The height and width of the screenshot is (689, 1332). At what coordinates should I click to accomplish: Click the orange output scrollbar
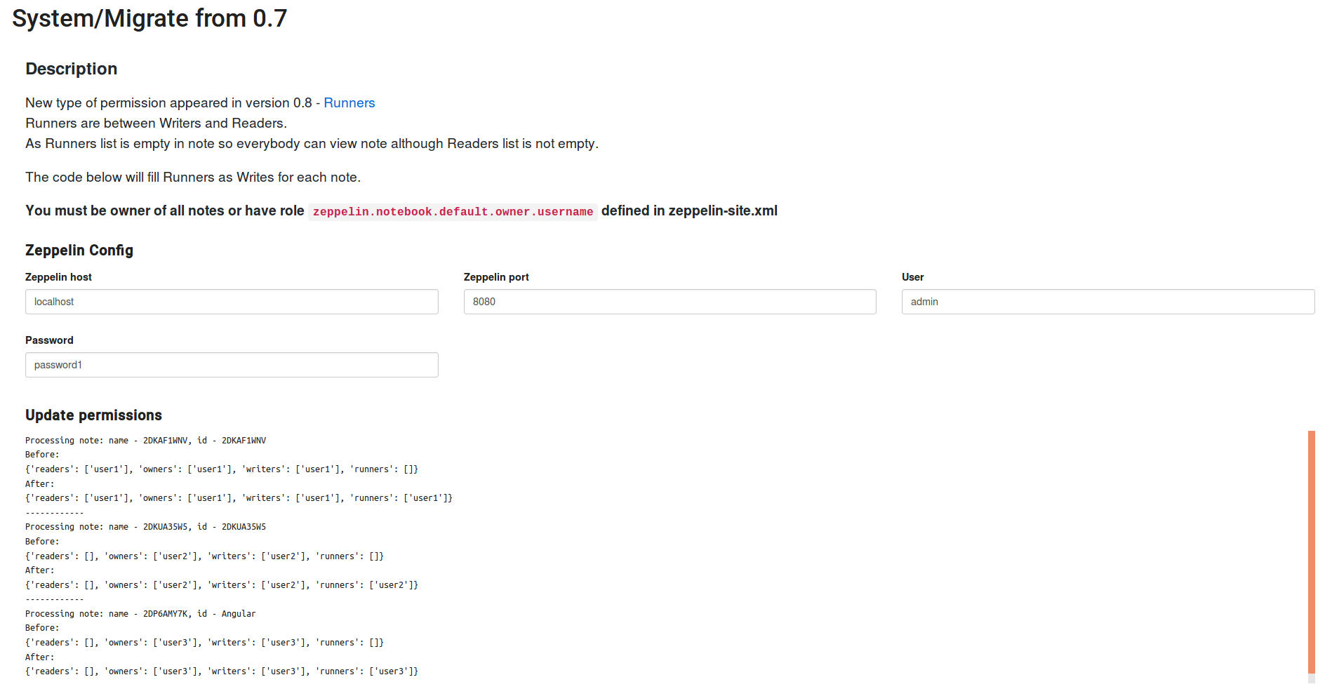pyautogui.click(x=1311, y=552)
